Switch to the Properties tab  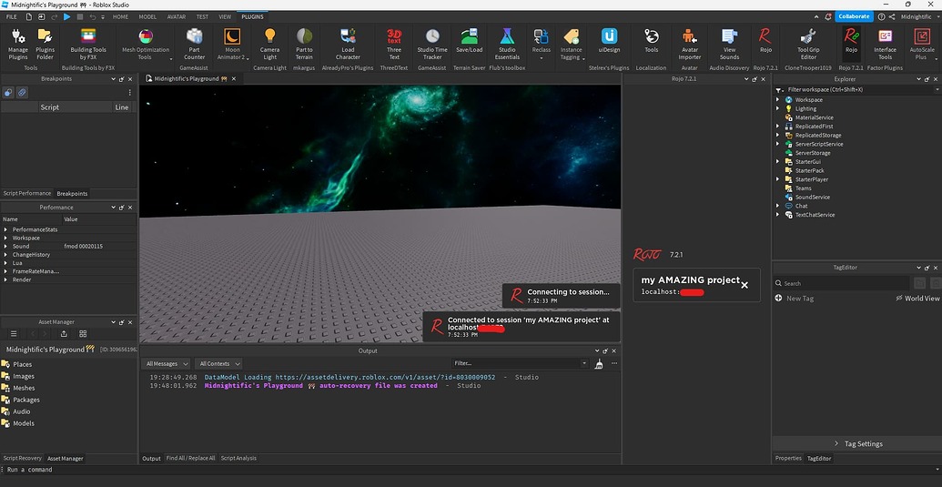(x=788, y=458)
